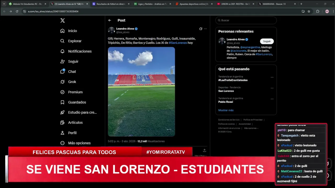Open site information icon in address bar
This screenshot has height=188, width=335.
pos(25,11)
